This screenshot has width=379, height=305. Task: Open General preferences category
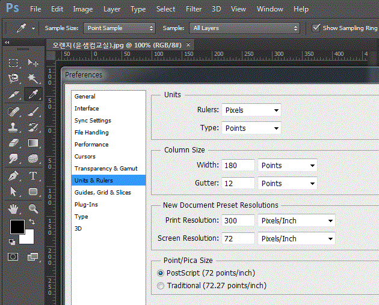coord(108,96)
